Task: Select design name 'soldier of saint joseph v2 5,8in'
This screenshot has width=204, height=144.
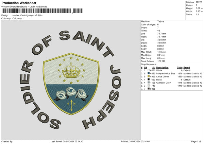Action: (27, 15)
